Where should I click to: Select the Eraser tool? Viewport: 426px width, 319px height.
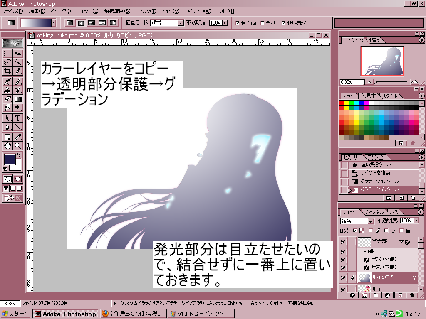point(7,99)
